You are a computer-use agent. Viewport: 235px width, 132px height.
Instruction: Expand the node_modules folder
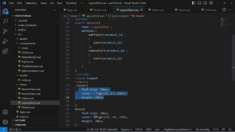tap(36, 25)
